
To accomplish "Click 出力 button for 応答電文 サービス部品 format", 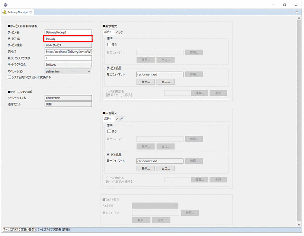I will [x=166, y=169].
